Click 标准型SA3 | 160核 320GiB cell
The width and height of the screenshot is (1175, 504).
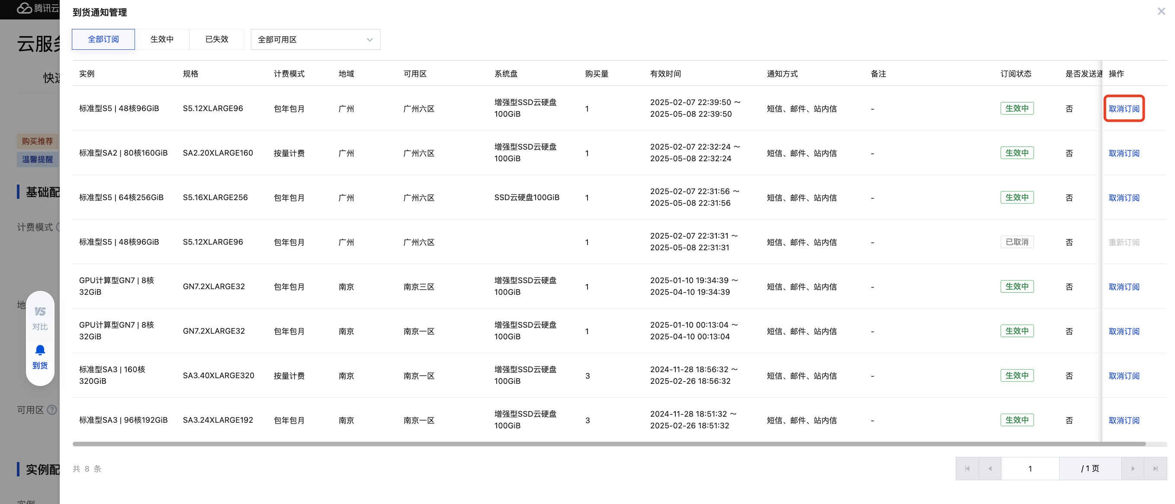pos(112,375)
